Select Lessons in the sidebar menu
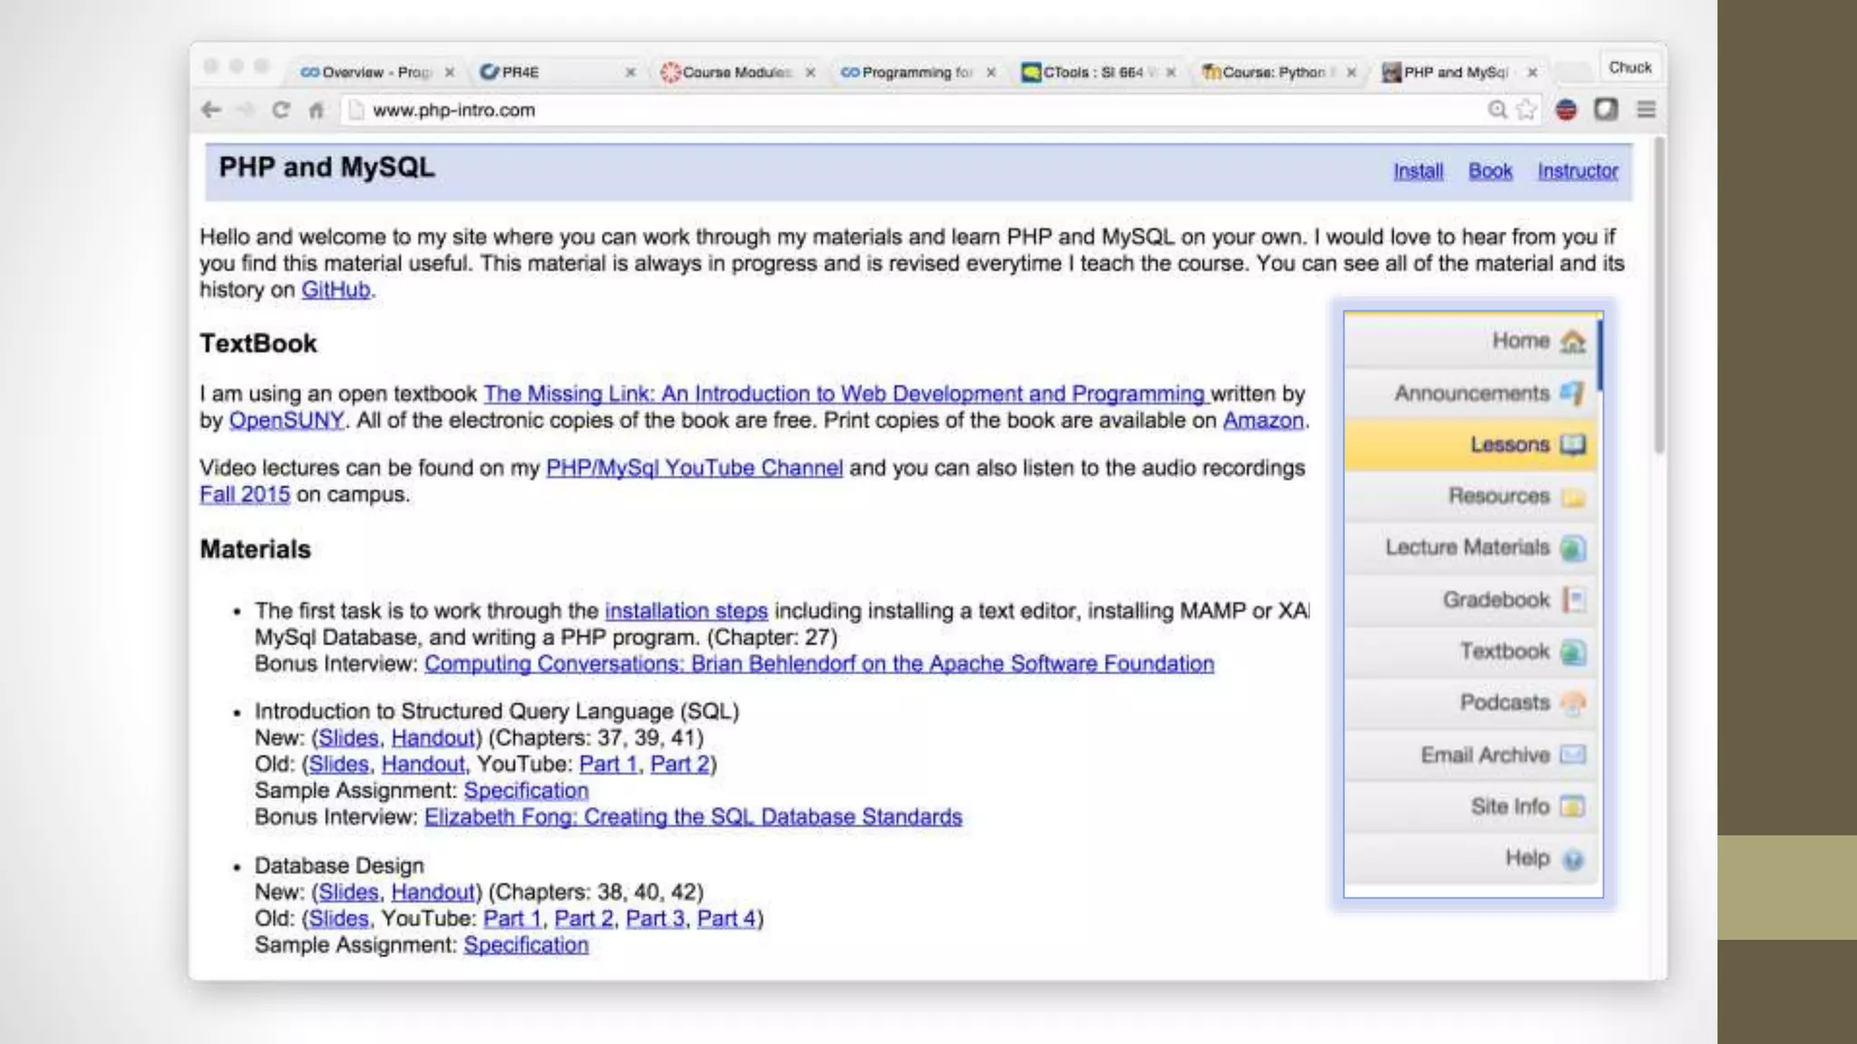 [1509, 445]
